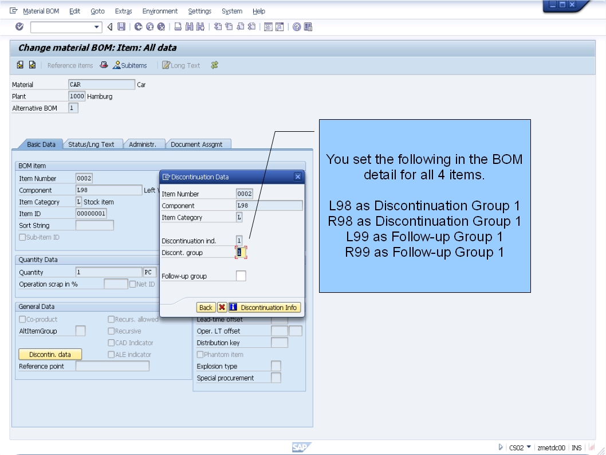Switch to the Status/Lng Text tab

tap(91, 144)
